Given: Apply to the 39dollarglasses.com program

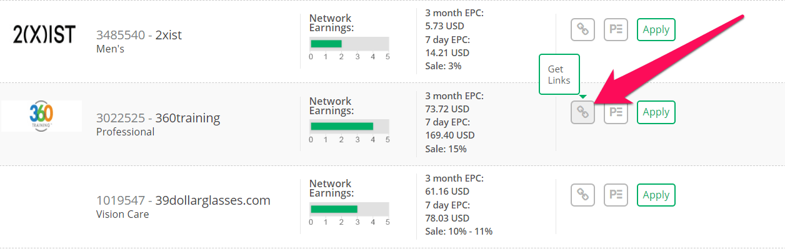Looking at the screenshot, I should pyautogui.click(x=656, y=195).
